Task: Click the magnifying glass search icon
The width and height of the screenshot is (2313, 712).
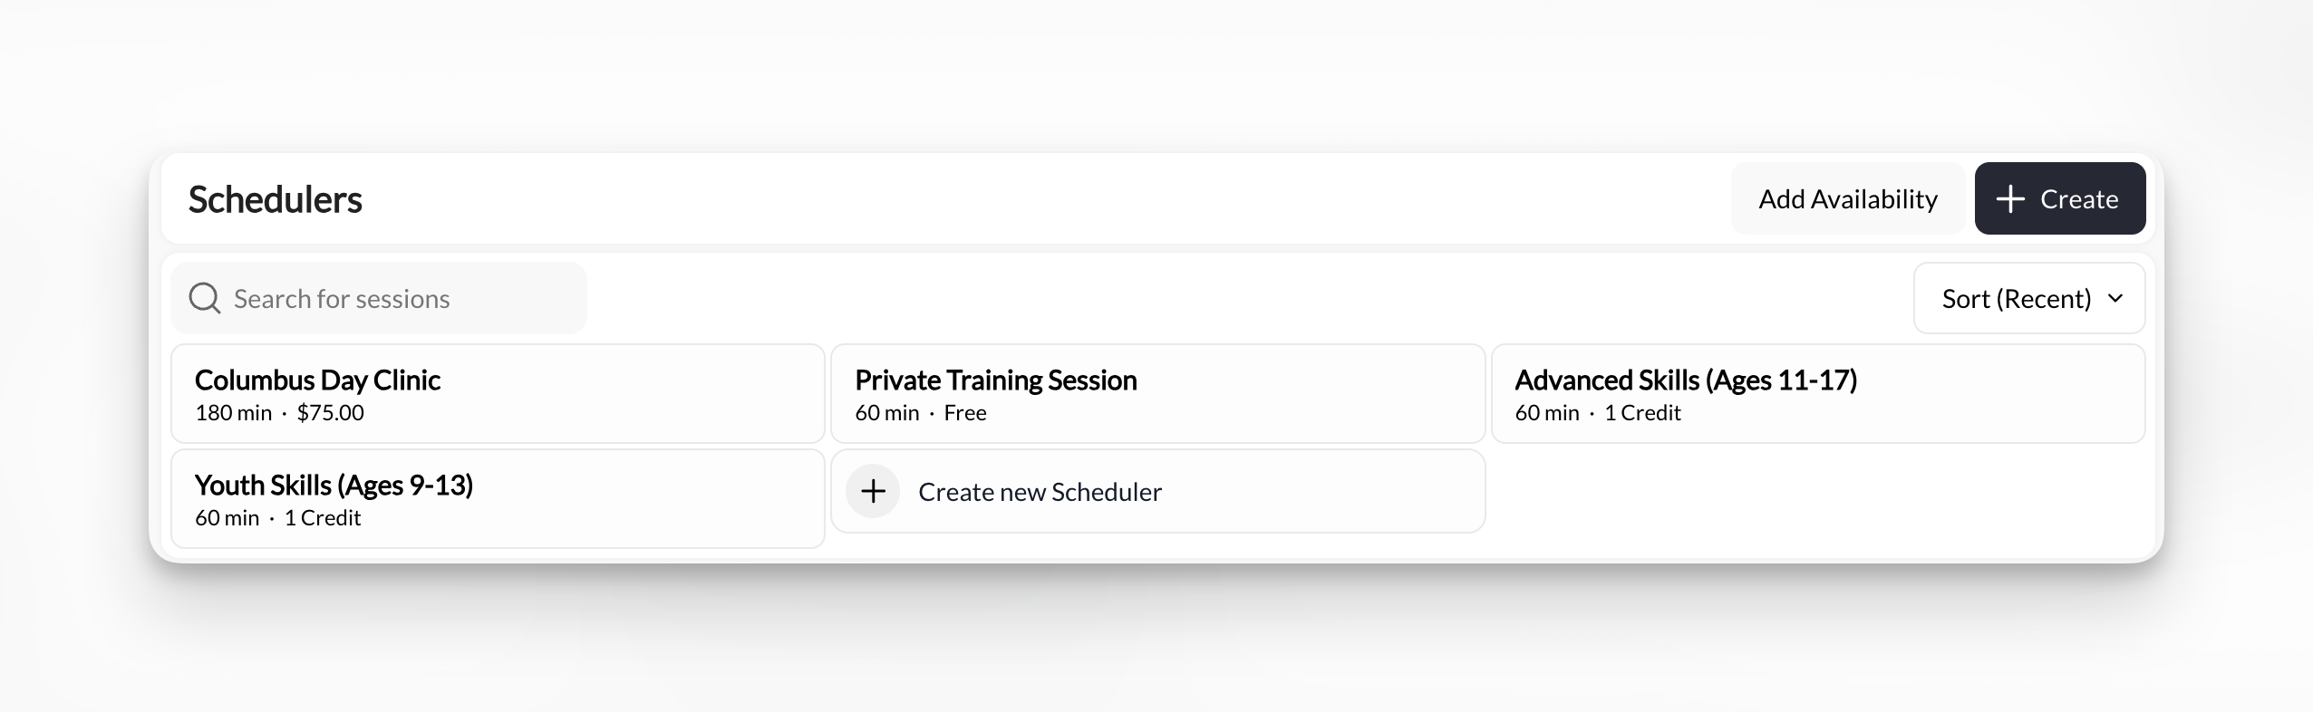Action: coord(205,297)
